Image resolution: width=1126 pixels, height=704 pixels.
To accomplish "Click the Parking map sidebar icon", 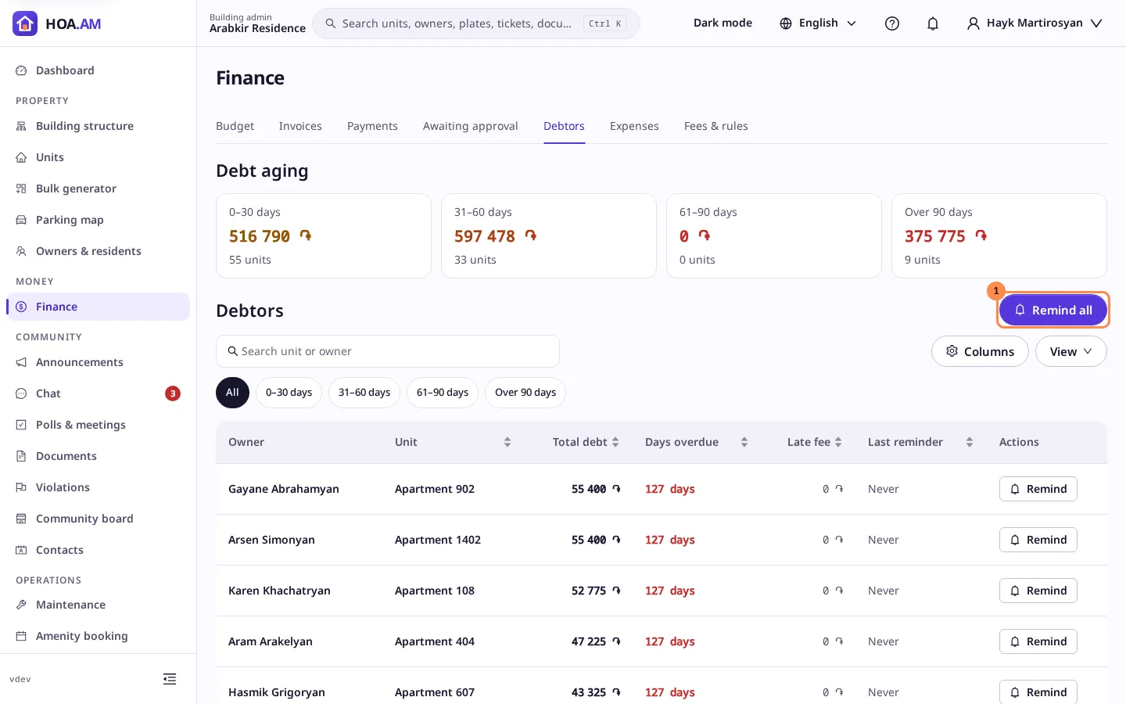I will click(21, 220).
